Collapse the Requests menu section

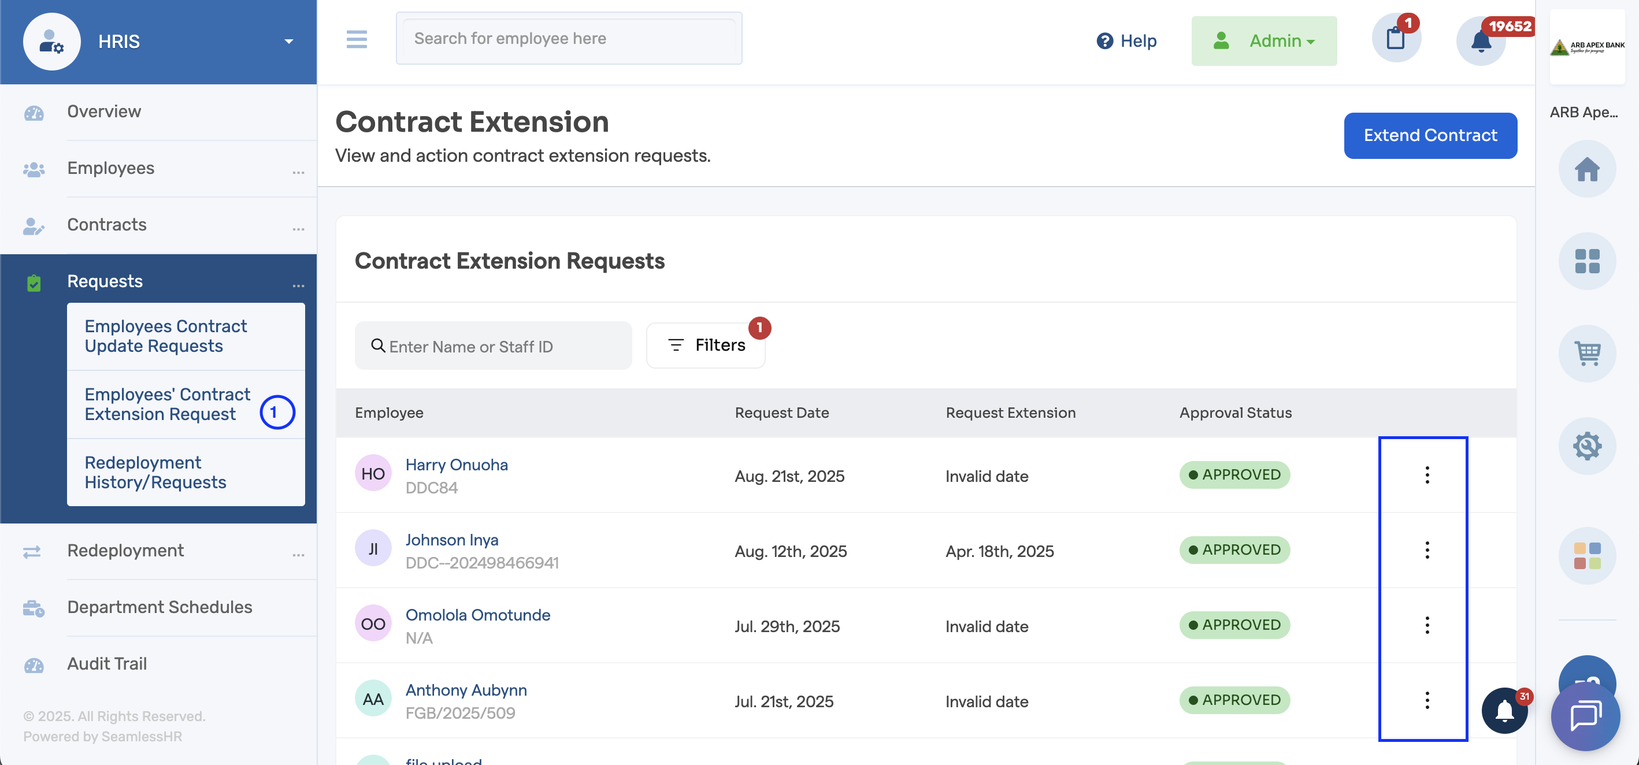105,281
